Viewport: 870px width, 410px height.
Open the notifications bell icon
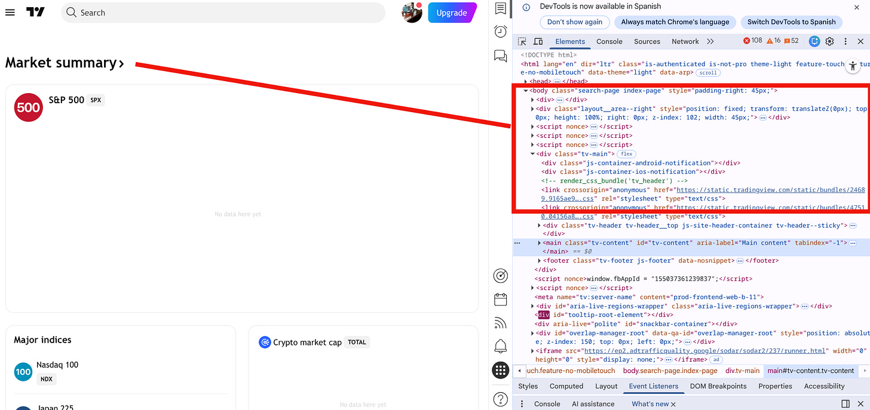tap(500, 346)
